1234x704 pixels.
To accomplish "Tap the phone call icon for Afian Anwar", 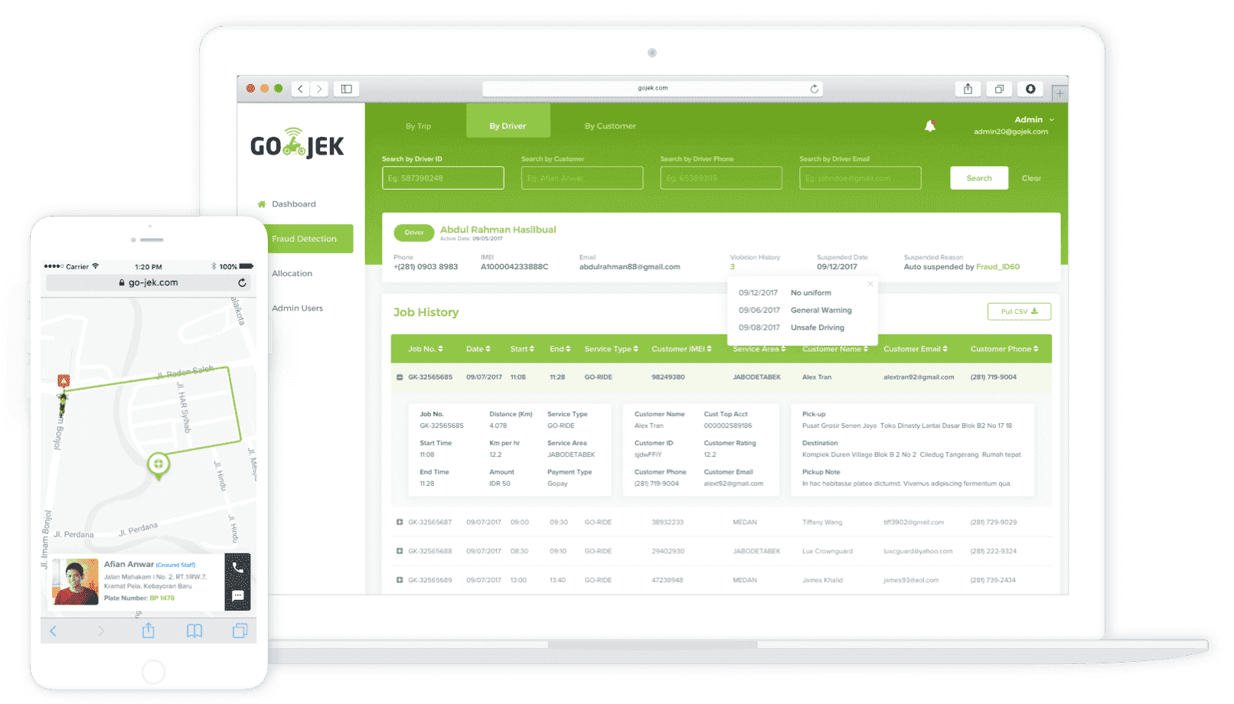I will point(237,568).
